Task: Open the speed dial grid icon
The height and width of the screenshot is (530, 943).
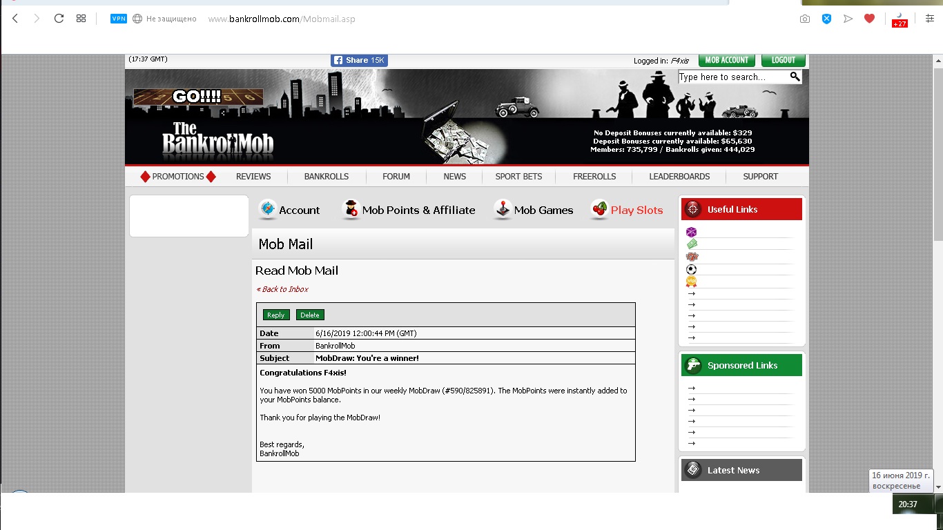Action: pos(81,19)
